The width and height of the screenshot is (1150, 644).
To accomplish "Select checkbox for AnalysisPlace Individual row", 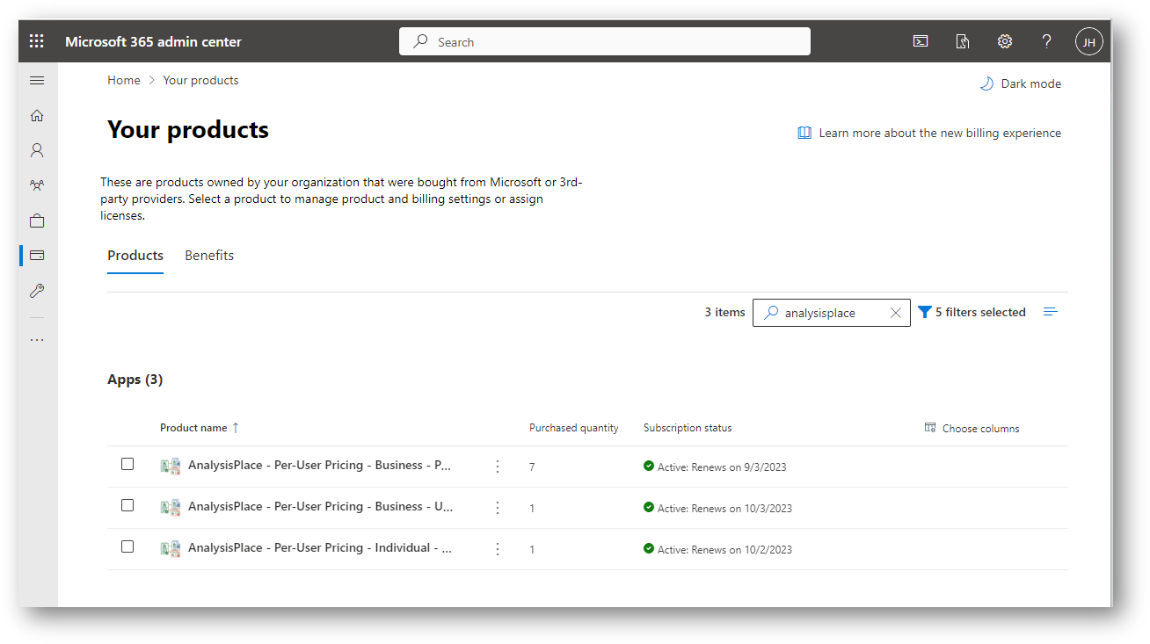I will [x=127, y=546].
